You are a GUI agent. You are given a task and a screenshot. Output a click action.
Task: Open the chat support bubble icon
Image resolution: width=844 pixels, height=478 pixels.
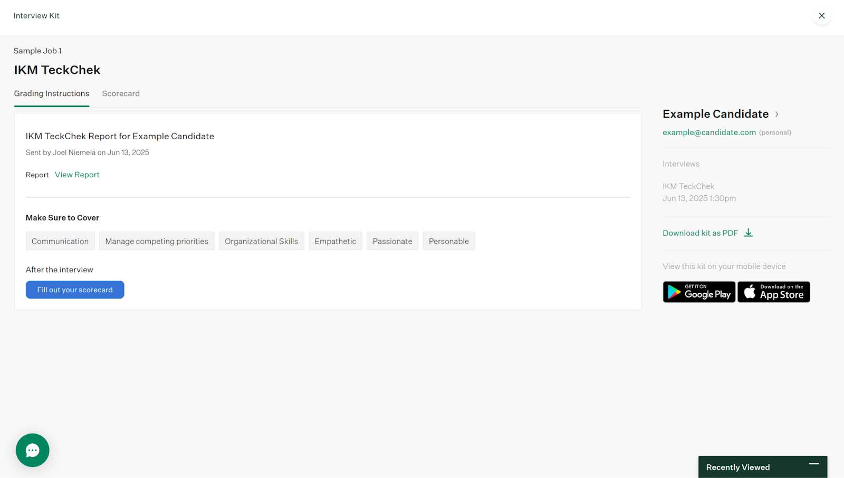[x=33, y=450]
